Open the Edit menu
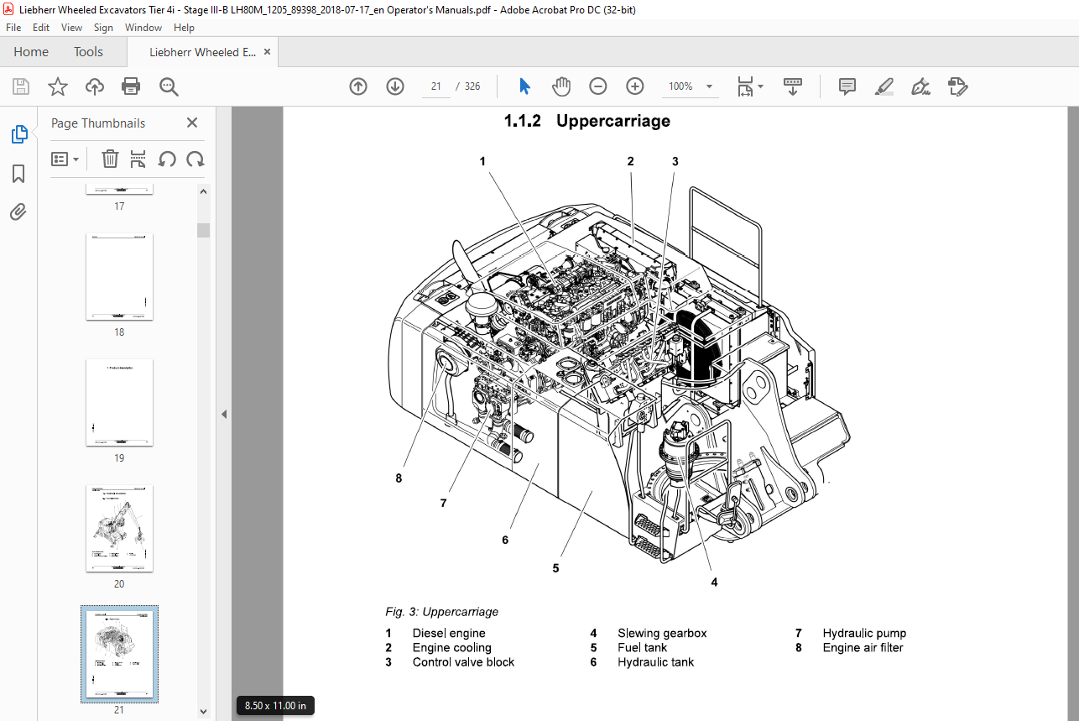 pos(41,28)
